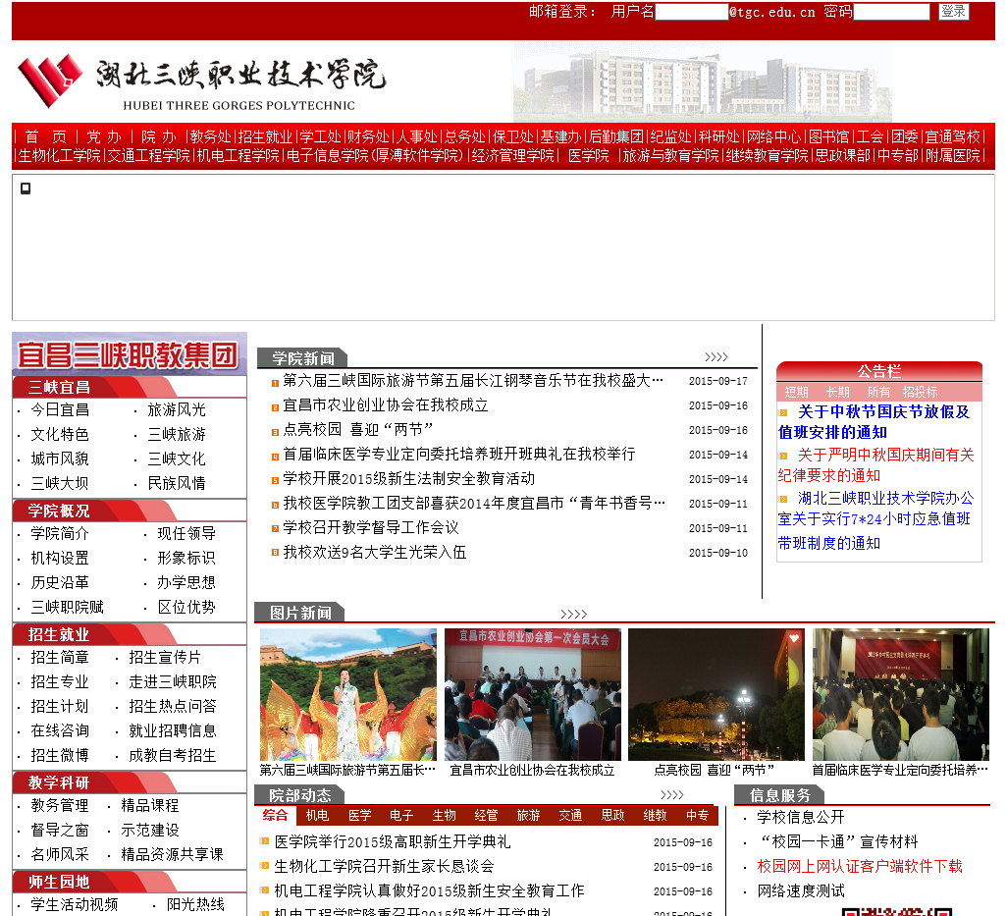Click the password input field
The width and height of the screenshot is (1007, 916).
click(891, 12)
